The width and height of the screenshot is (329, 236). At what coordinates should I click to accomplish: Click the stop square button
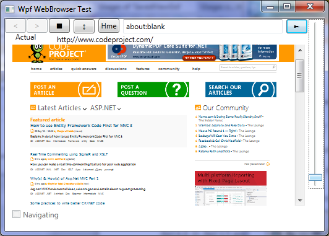(x=59, y=26)
